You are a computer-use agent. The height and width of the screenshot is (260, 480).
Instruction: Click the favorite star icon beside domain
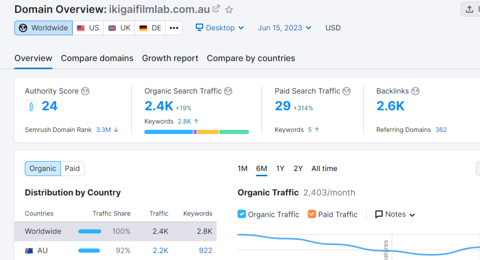[x=229, y=9]
